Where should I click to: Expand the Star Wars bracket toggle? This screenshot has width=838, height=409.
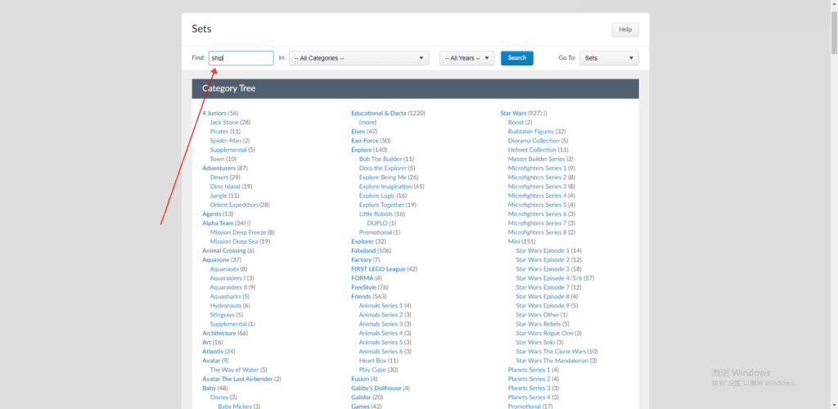(545, 113)
